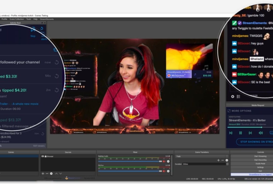Click the MORE OPTIONS pop-out icon

(229, 111)
